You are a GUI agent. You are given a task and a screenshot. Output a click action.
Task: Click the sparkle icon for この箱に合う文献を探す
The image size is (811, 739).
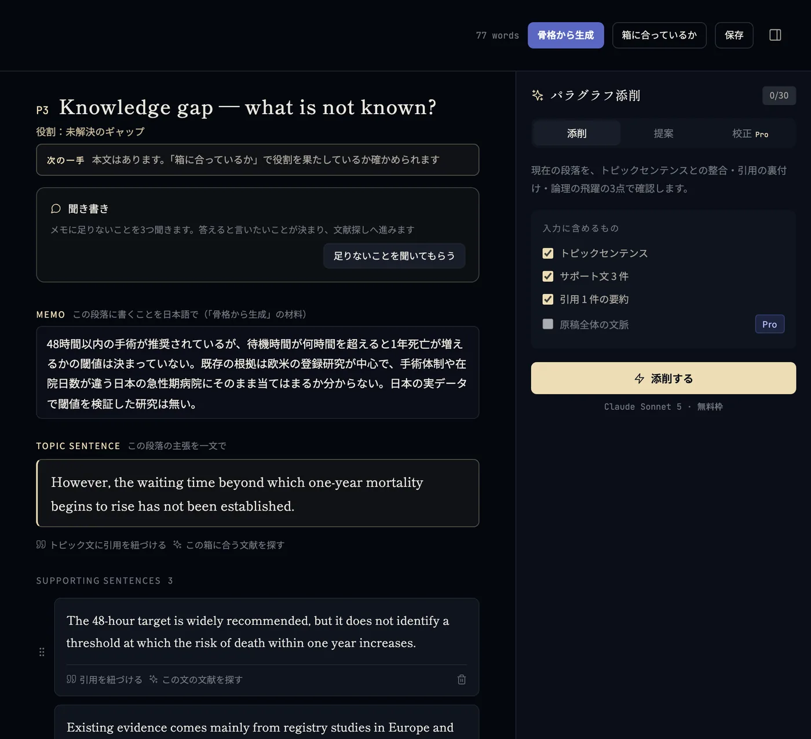[x=177, y=545]
